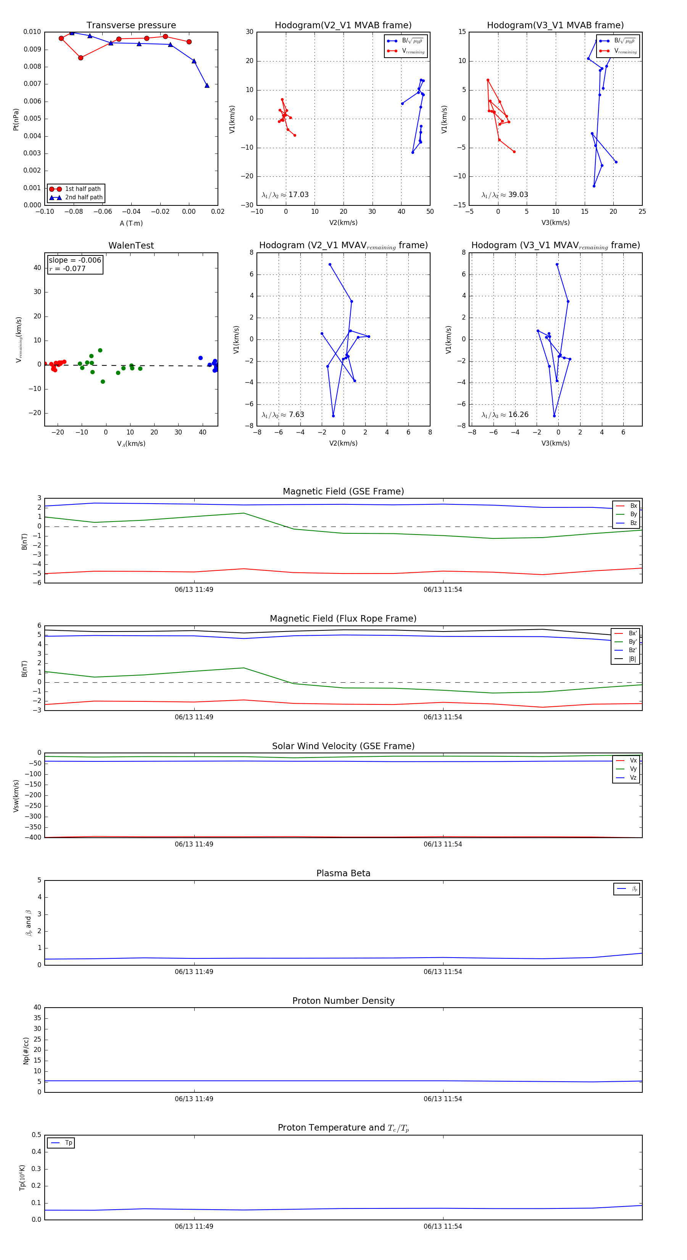The image size is (687, 1260).
Task: Click "06/13 11:49" tick under Plasma Beta panel
Action: [x=194, y=972]
